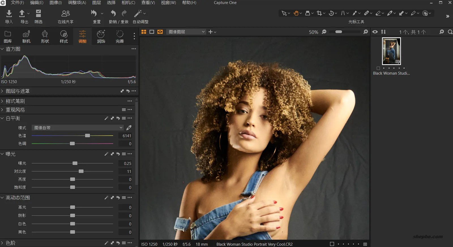Switch to multi-view grid viewer mode

tap(144, 32)
